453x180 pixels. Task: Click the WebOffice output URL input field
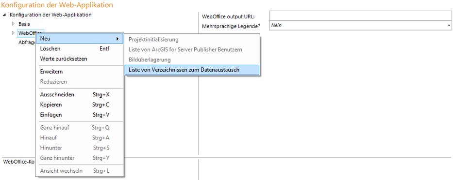point(361,15)
